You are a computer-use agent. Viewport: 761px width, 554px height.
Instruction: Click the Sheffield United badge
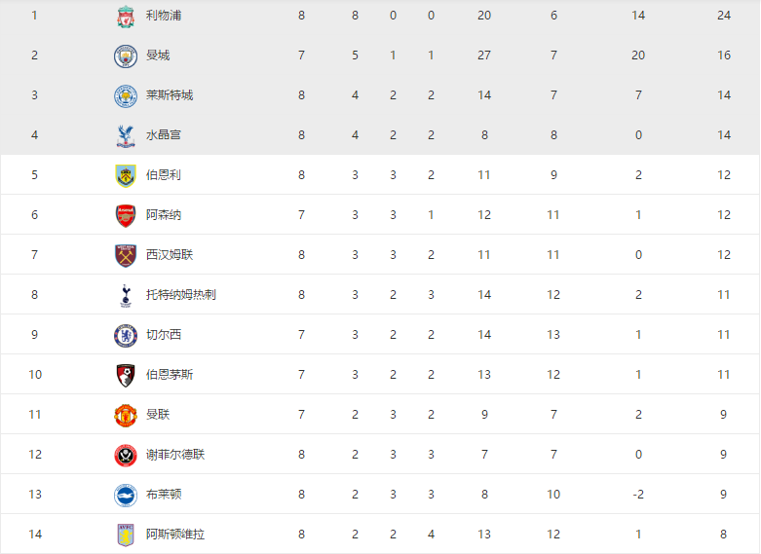pyautogui.click(x=126, y=456)
